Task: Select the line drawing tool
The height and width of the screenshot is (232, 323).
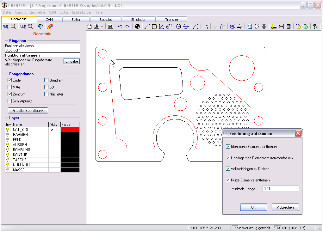Action: click(147, 27)
